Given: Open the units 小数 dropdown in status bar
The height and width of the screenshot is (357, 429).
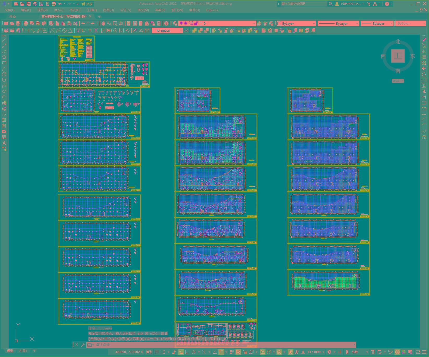Looking at the screenshot, I should pos(360,352).
